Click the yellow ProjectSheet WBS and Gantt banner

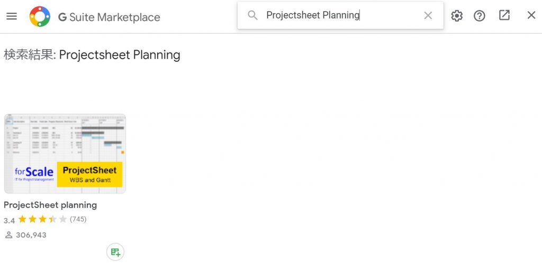(89, 174)
